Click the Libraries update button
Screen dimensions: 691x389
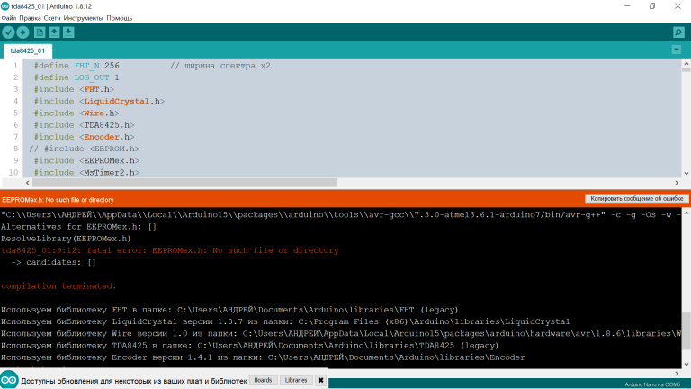click(x=295, y=380)
